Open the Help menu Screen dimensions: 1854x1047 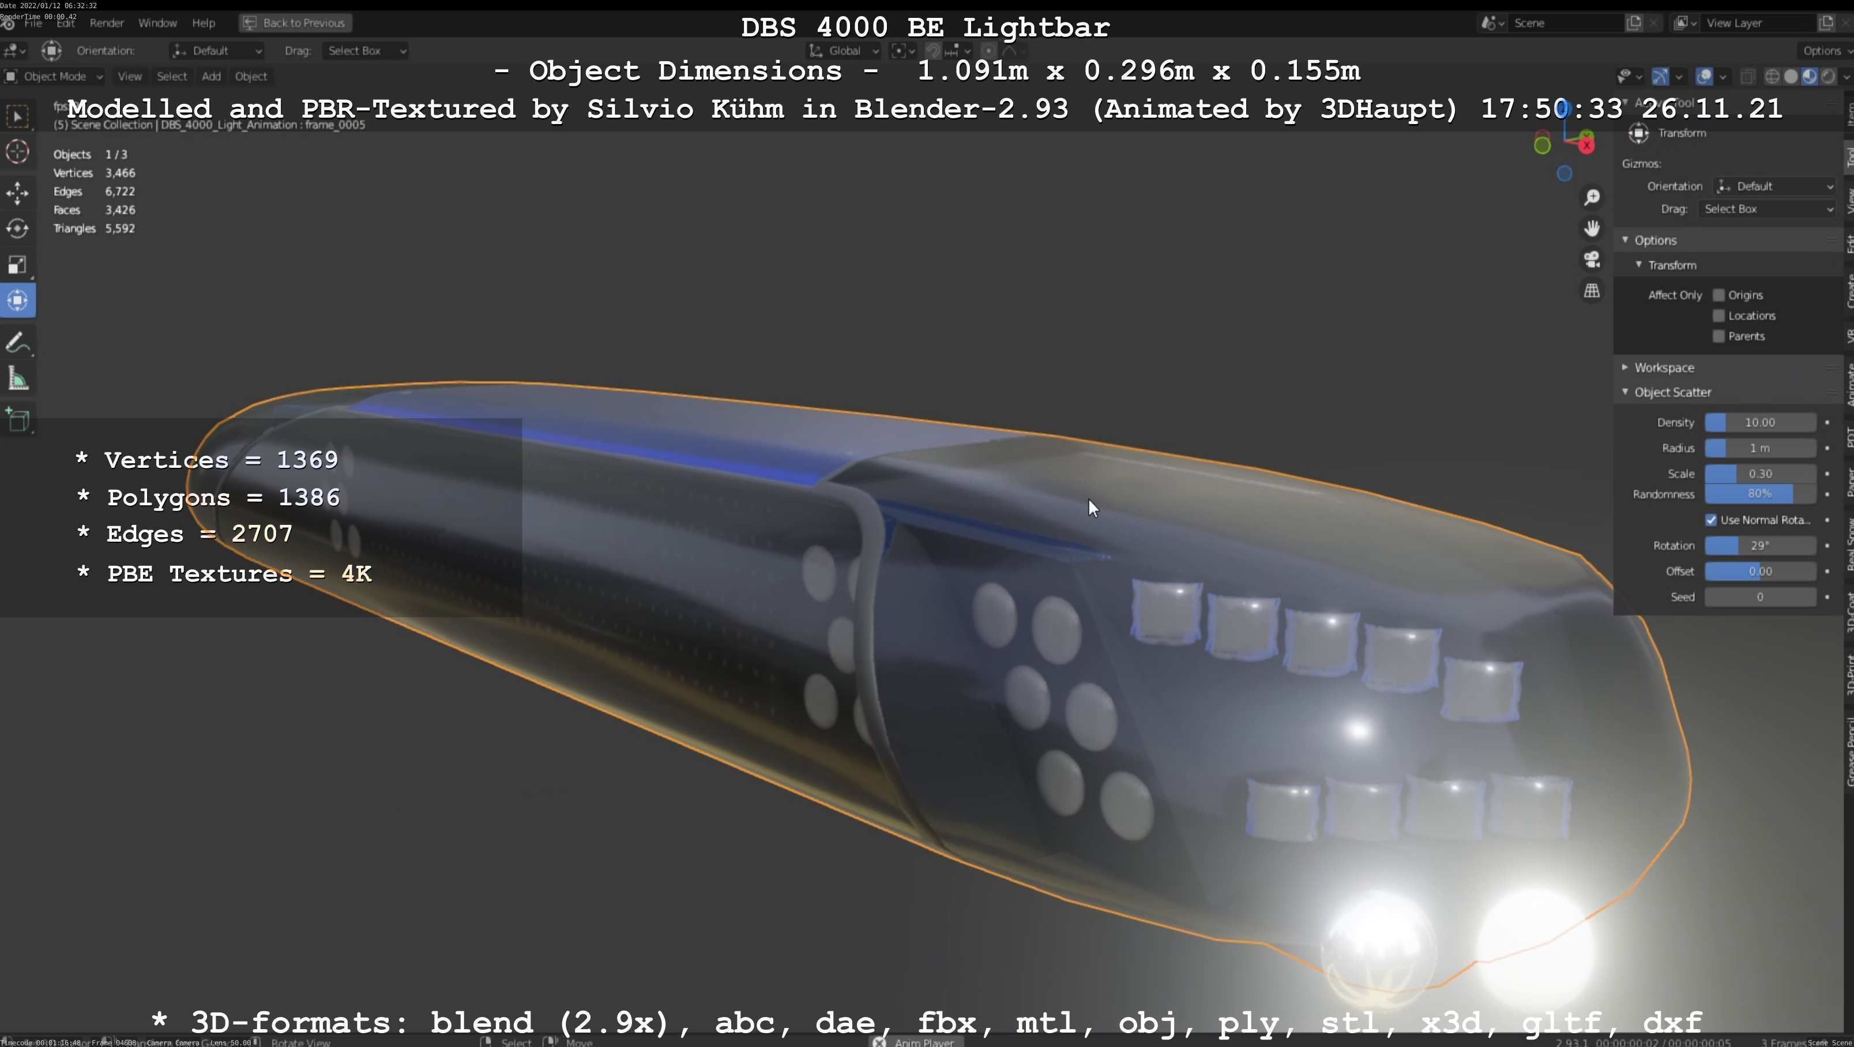(204, 23)
